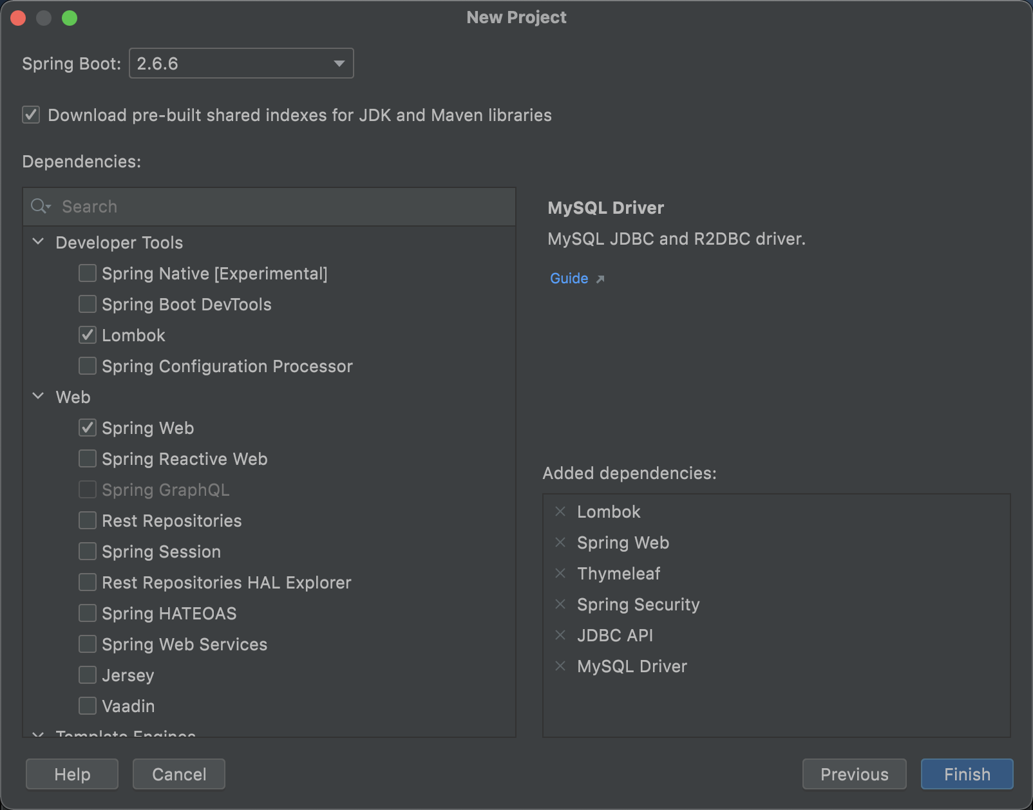1033x810 pixels.
Task: Enable the Jersey dependency
Action: point(88,675)
